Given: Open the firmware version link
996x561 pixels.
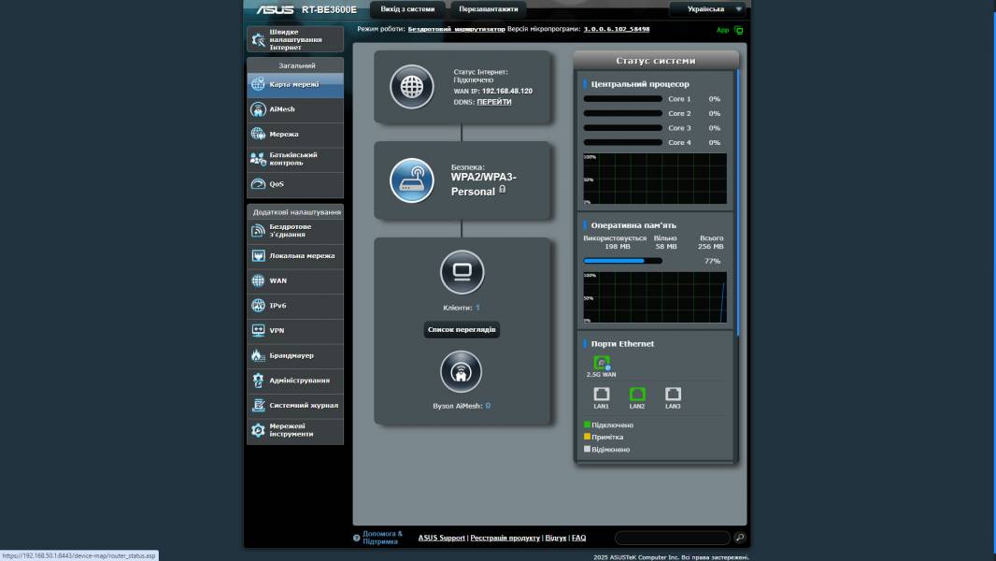Looking at the screenshot, I should [617, 29].
